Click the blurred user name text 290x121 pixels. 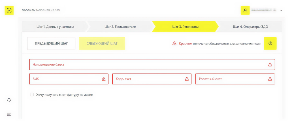click(x=264, y=10)
